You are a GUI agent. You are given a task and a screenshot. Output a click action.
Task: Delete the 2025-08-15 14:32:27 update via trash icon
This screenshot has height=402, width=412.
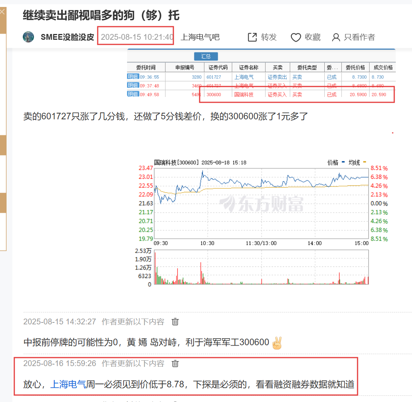pos(175,322)
